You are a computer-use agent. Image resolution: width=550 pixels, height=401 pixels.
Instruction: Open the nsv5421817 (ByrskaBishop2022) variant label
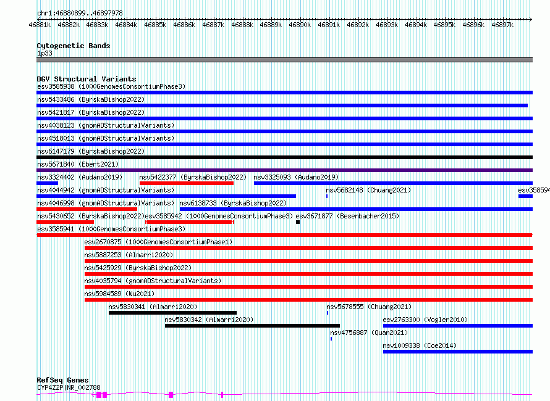[x=91, y=112]
